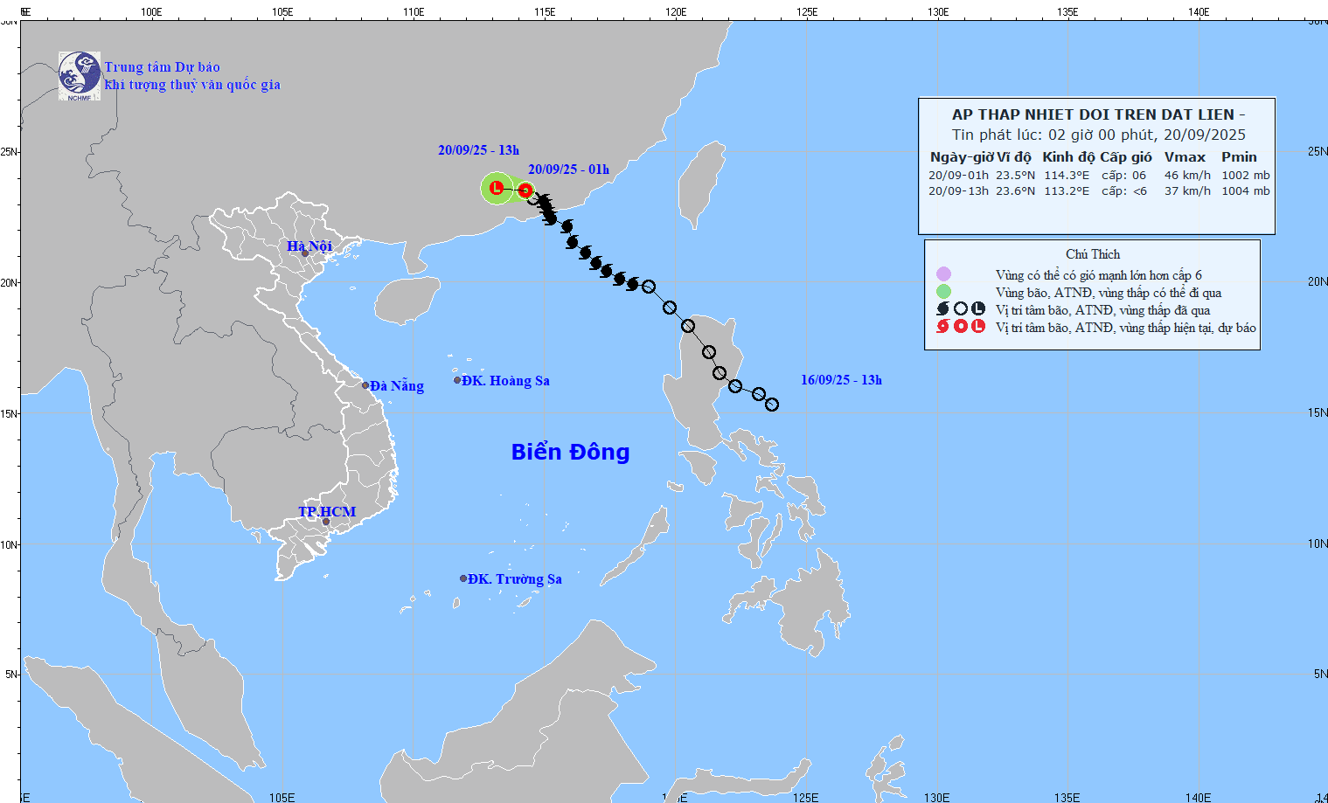Click the TP.HCM city label
Image resolution: width=1328 pixels, height=803 pixels.
327,511
